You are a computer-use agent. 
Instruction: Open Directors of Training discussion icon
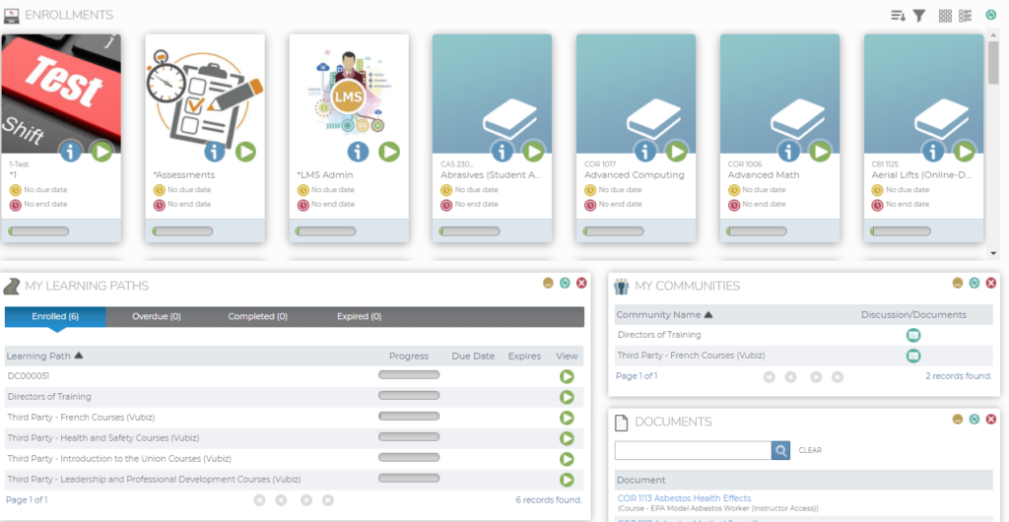[913, 335]
